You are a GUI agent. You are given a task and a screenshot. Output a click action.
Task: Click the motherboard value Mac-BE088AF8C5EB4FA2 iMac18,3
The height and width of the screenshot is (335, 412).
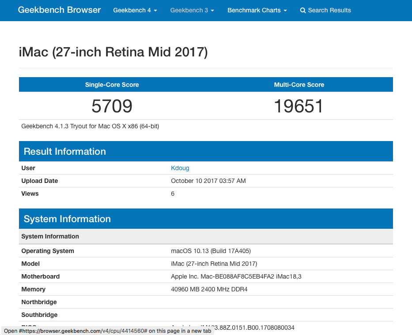tap(236, 276)
